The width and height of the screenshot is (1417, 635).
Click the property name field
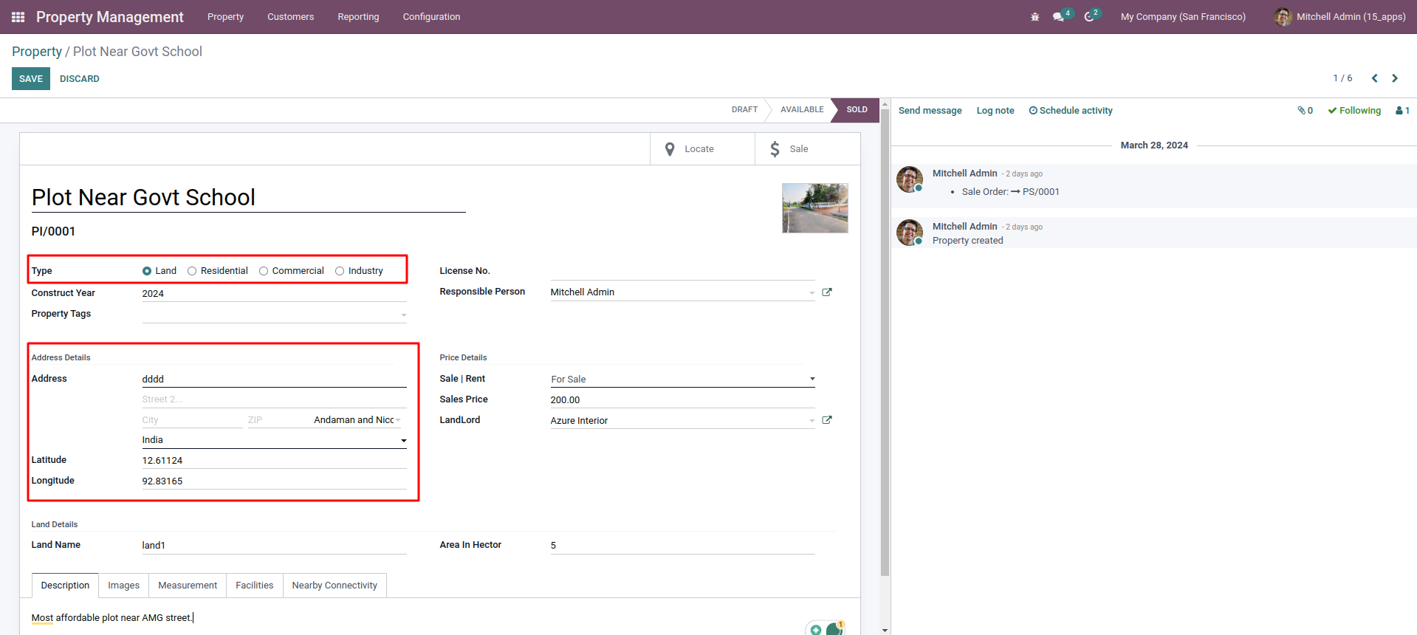coord(248,198)
